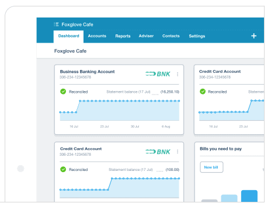This screenshot has width=271, height=210.
Task: Click Foxglove Cafe name in header bar
Action: (77, 24)
